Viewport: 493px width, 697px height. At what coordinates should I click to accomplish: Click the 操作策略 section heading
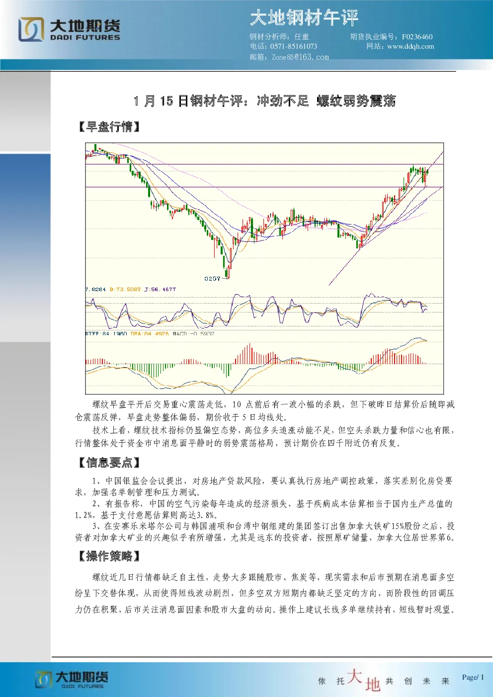pyautogui.click(x=109, y=556)
